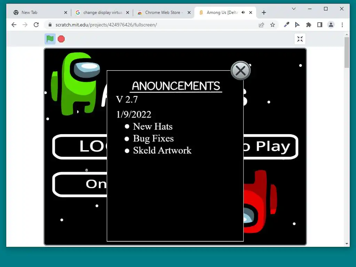Viewport: 356px width, 267px height.
Task: Switch to change display virtual tab
Action: 102,13
